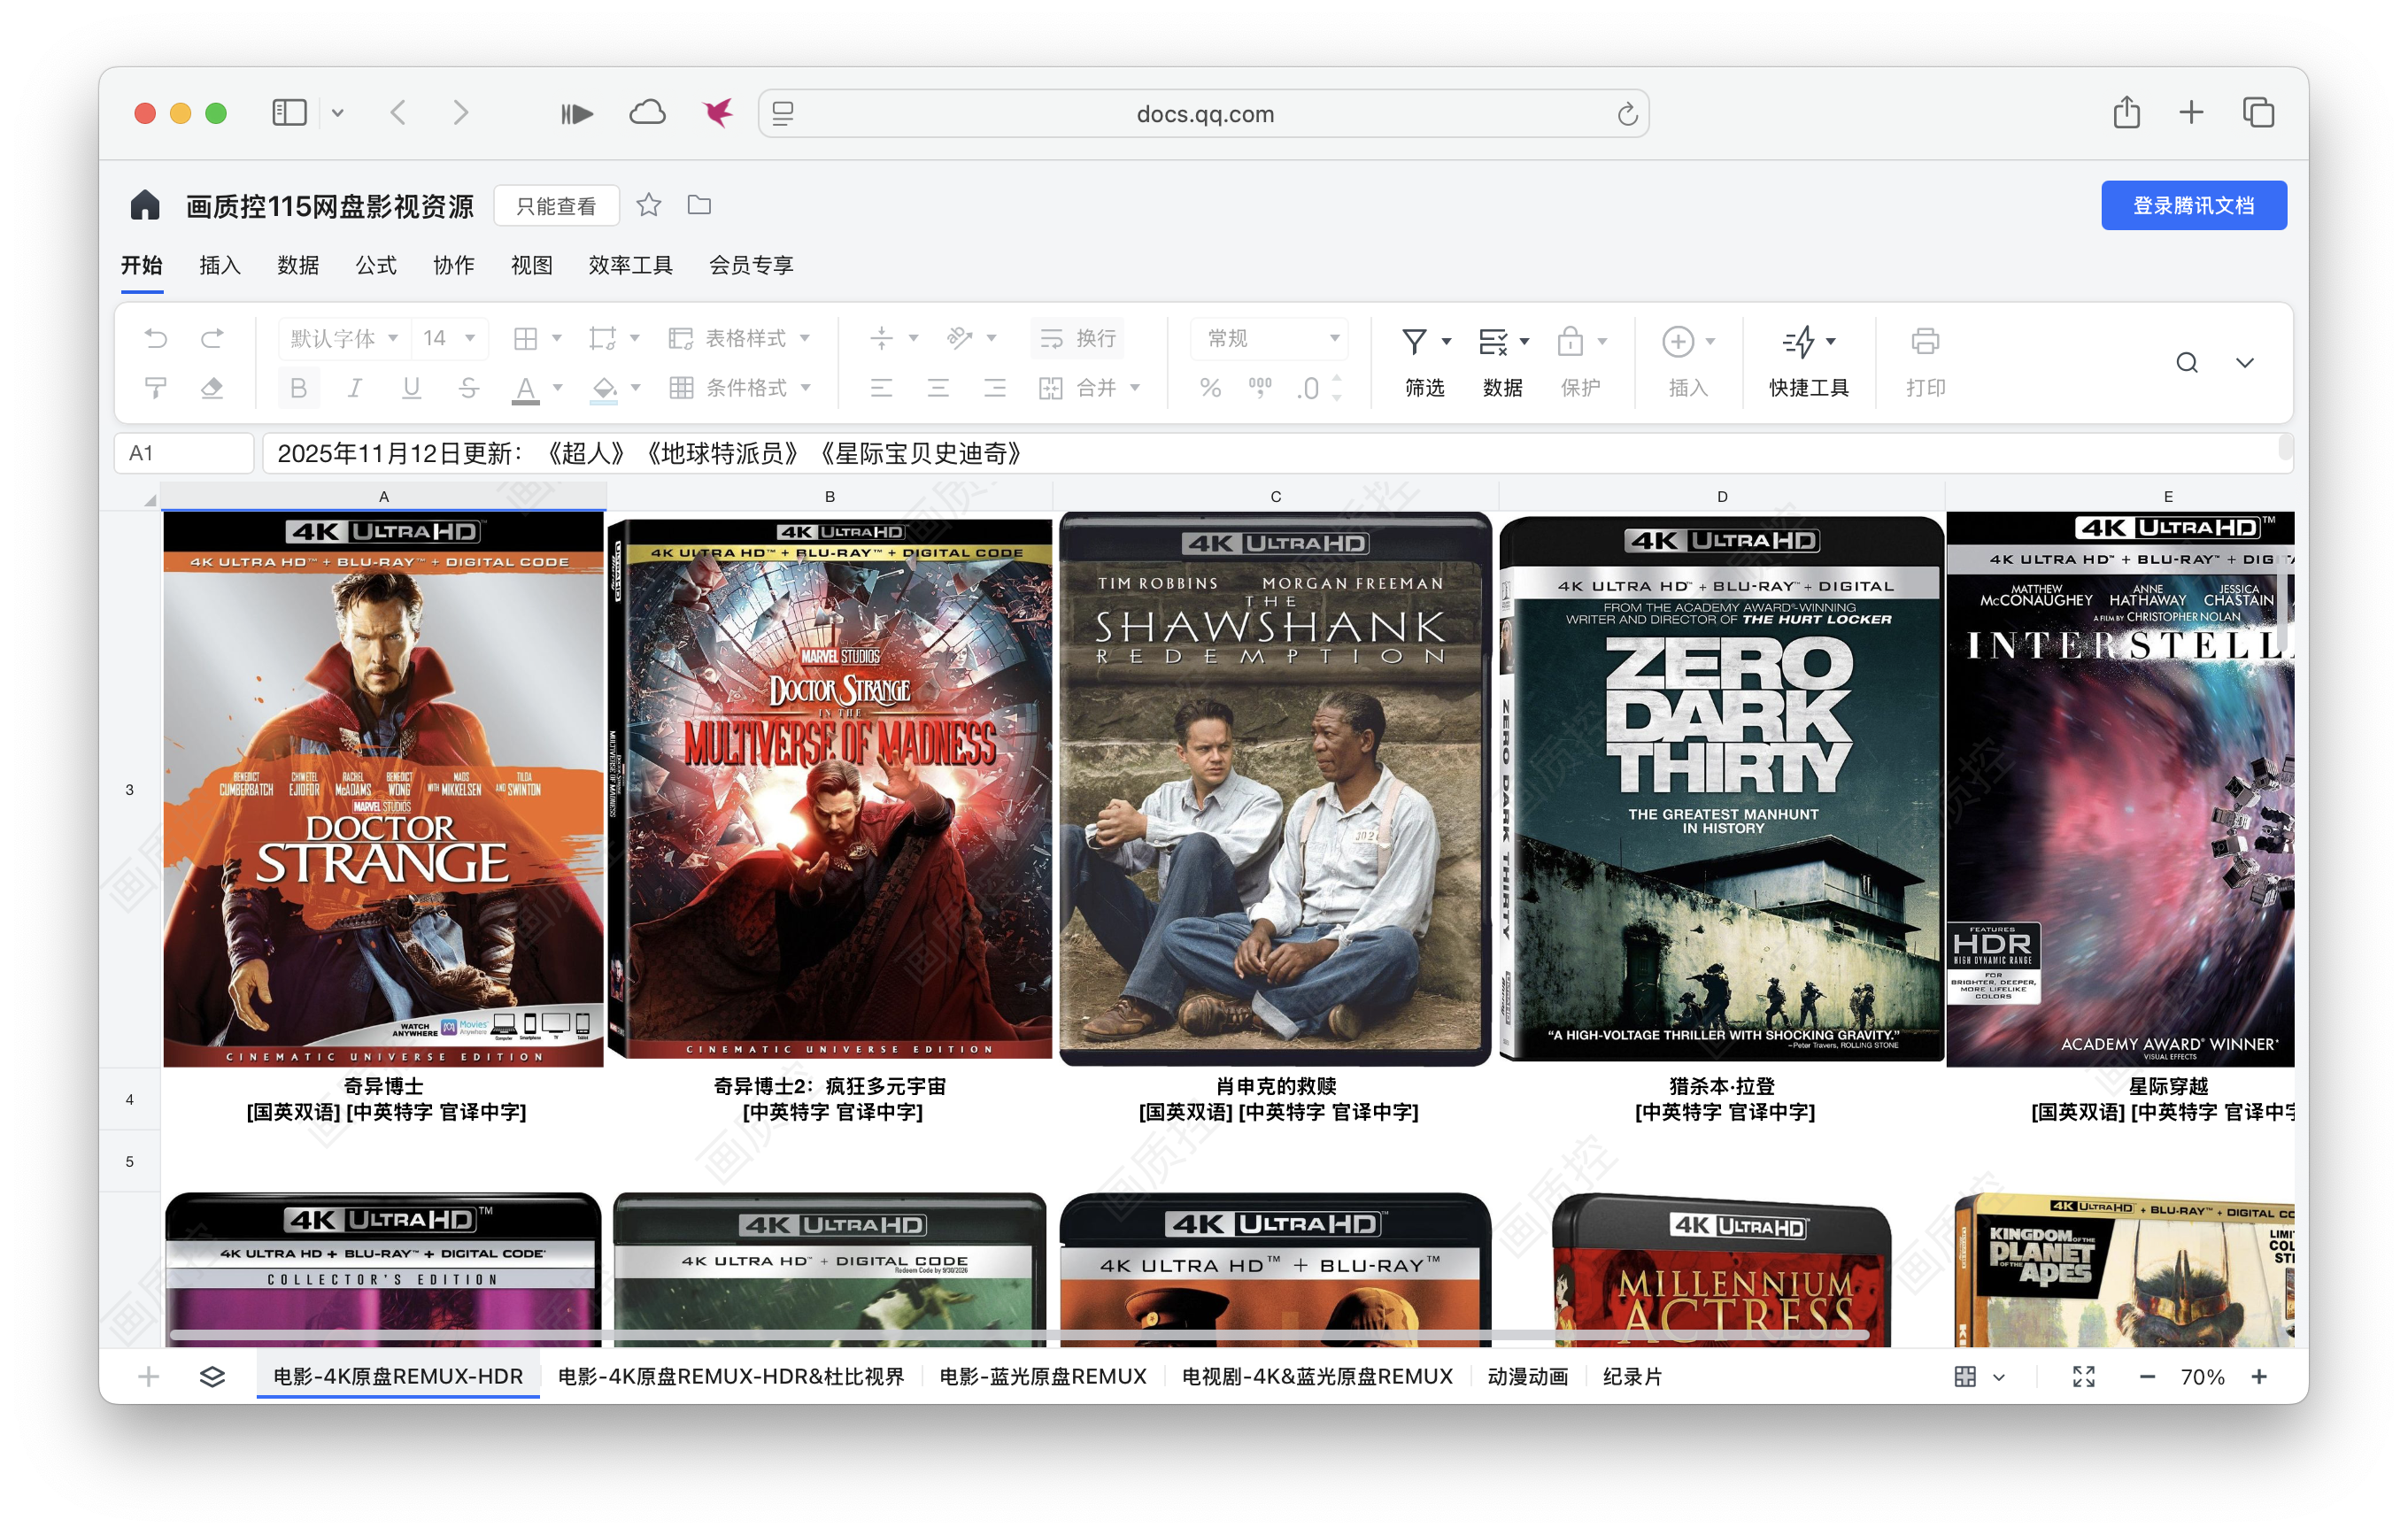This screenshot has width=2408, height=1535.
Task: Toggle text wrap 换行 button
Action: coord(1078,338)
